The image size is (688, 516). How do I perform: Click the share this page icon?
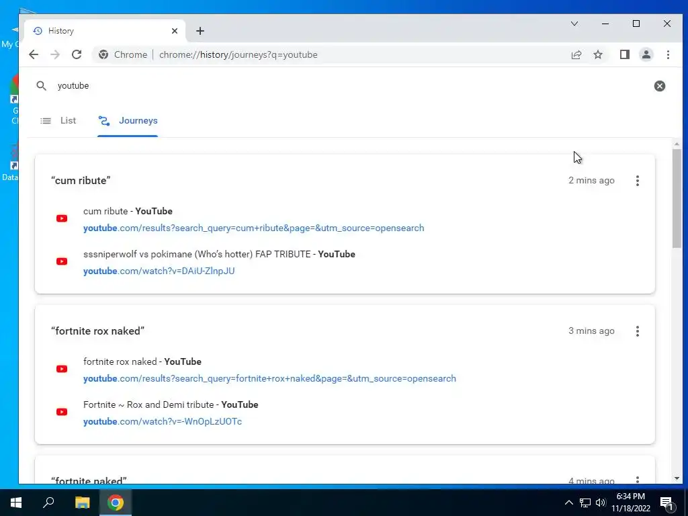click(576, 54)
